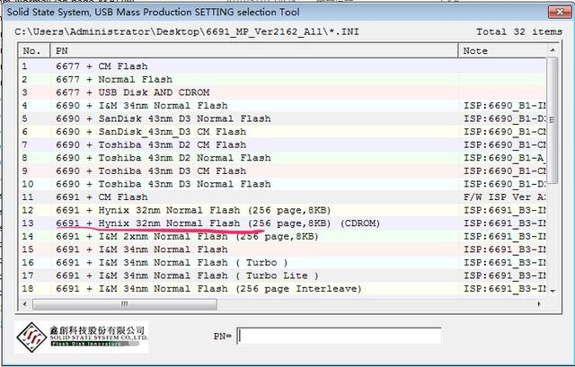Click the vertical scrollbar thumb
Image resolution: width=575 pixels, height=367 pixels.
point(553,120)
